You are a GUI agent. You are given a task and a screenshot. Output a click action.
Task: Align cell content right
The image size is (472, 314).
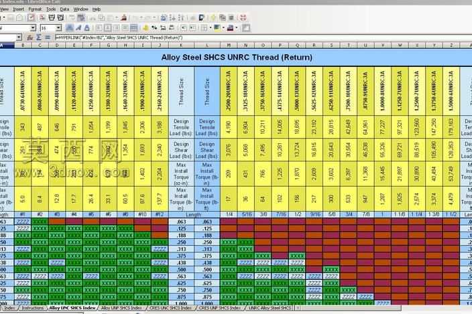pyautogui.click(x=116, y=28)
